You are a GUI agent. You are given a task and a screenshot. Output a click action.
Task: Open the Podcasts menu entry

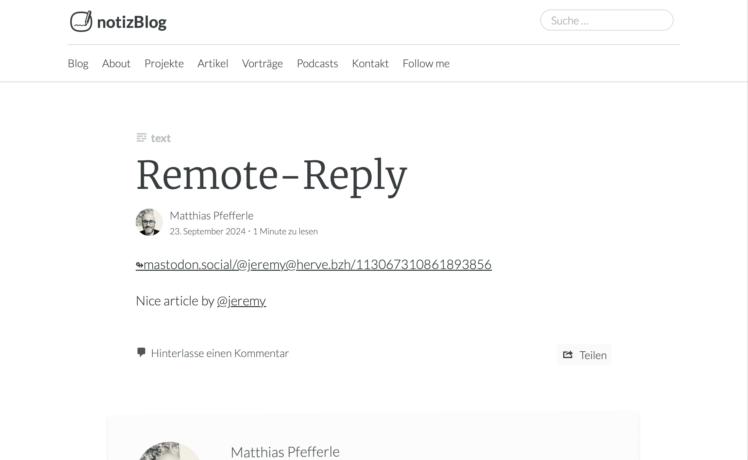pyautogui.click(x=318, y=64)
